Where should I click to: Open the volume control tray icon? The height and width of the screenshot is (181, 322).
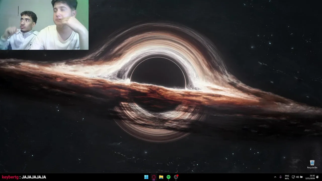coord(297,177)
